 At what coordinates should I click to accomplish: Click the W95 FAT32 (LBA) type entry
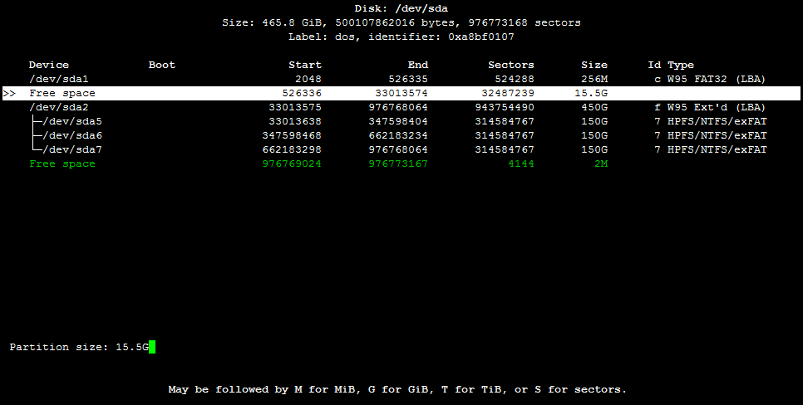717,79
